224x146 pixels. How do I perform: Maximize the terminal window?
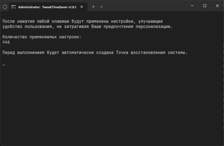[x=205, y=6]
